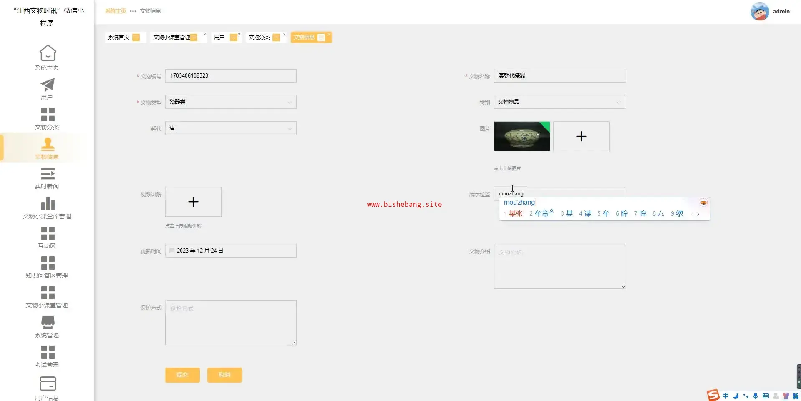The height and width of the screenshot is (401, 801).
Task: Click the admin username label
Action: (x=781, y=11)
